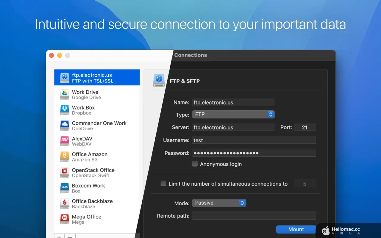Open the Mode dropdown set to Passive

coord(219,203)
